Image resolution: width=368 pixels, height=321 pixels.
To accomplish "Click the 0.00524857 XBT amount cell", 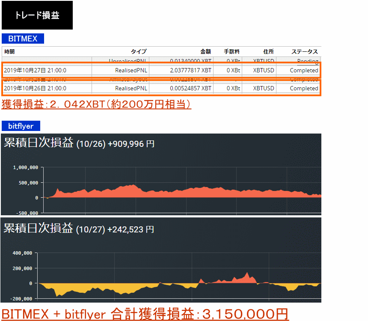I will pyautogui.click(x=190, y=88).
